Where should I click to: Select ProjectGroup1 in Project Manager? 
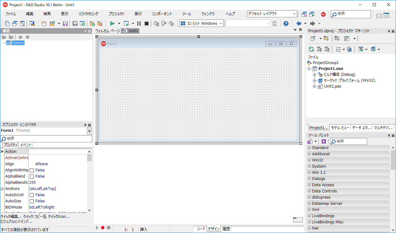[326, 63]
